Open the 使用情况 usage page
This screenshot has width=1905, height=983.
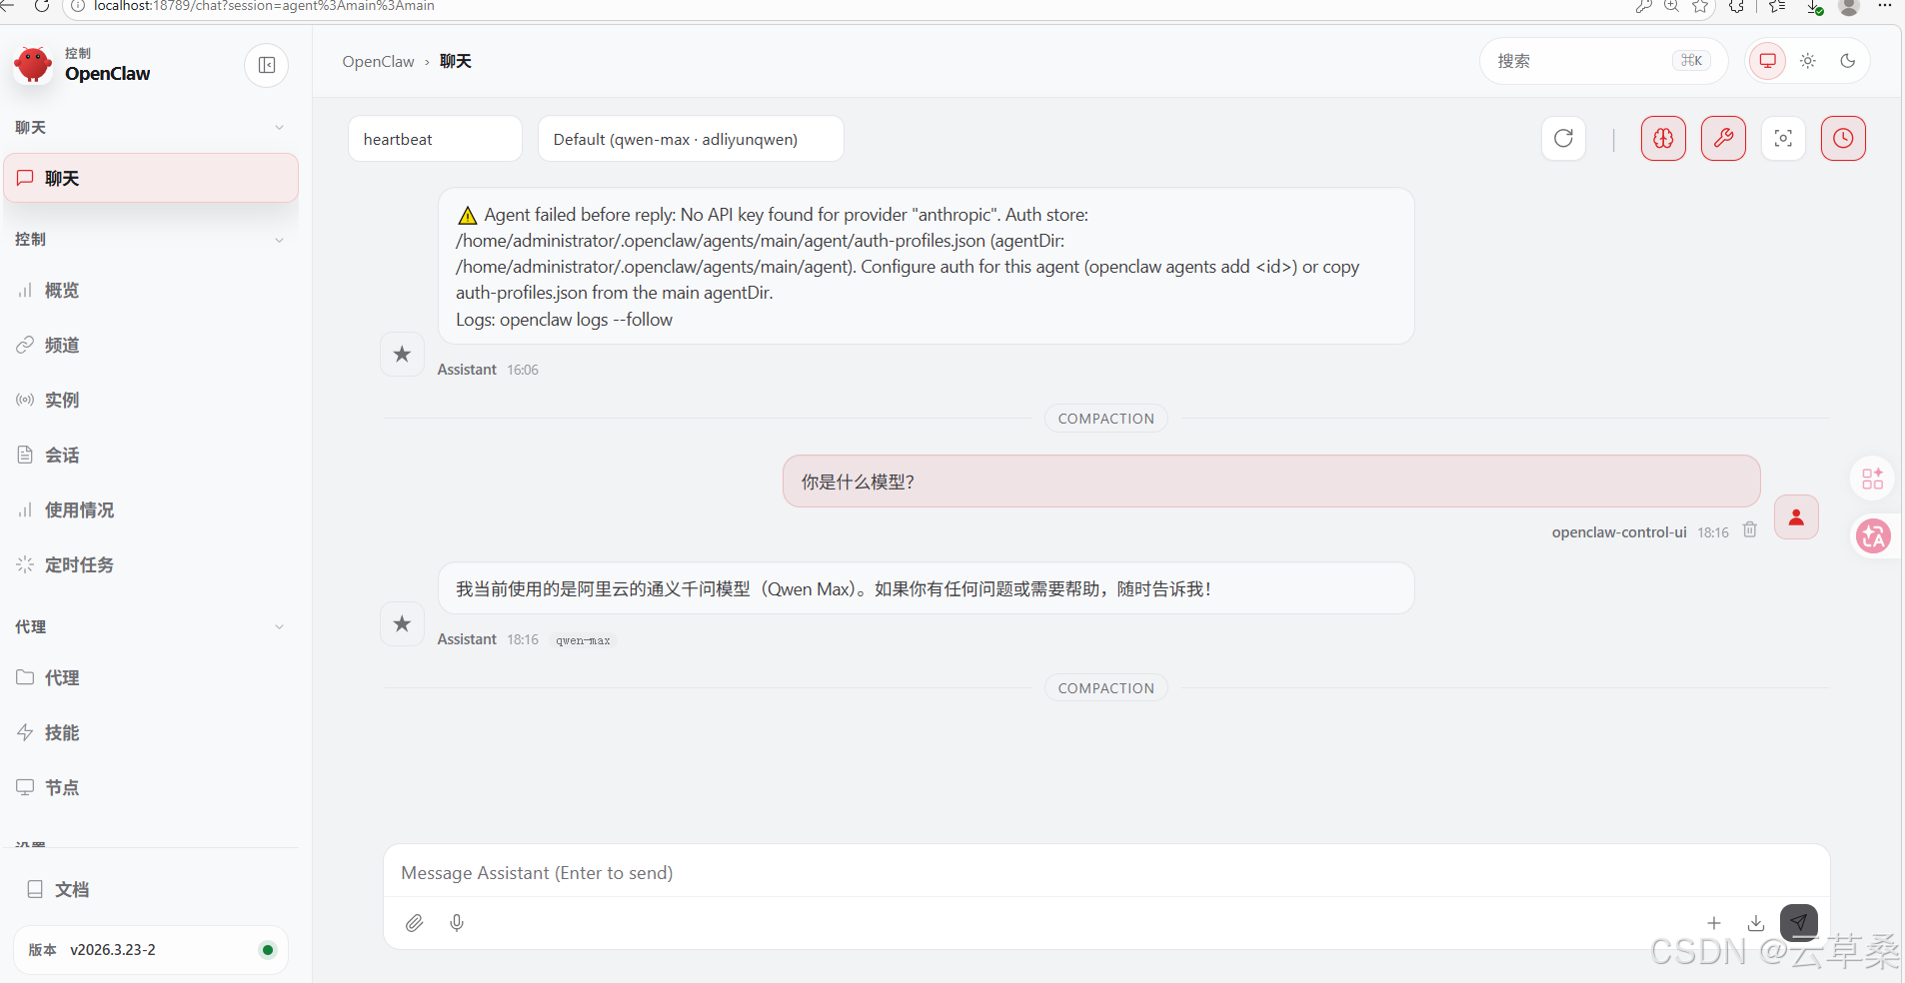pyautogui.click(x=151, y=510)
